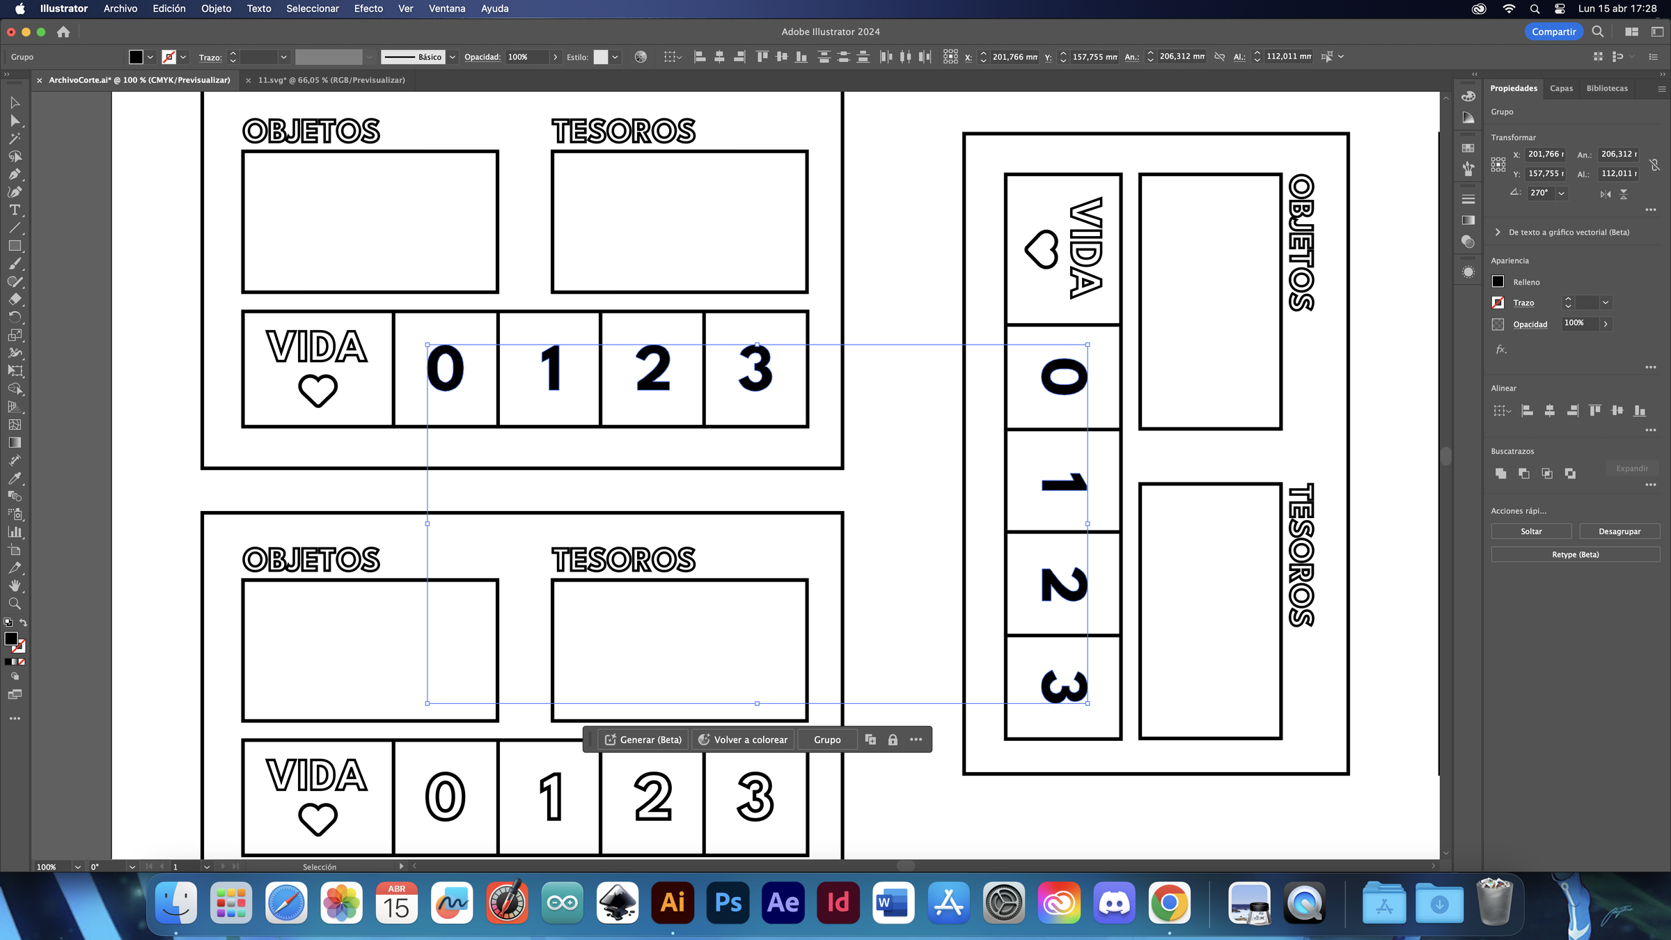1671x940 pixels.
Task: Select the Magic Wand tool
Action: 15,139
